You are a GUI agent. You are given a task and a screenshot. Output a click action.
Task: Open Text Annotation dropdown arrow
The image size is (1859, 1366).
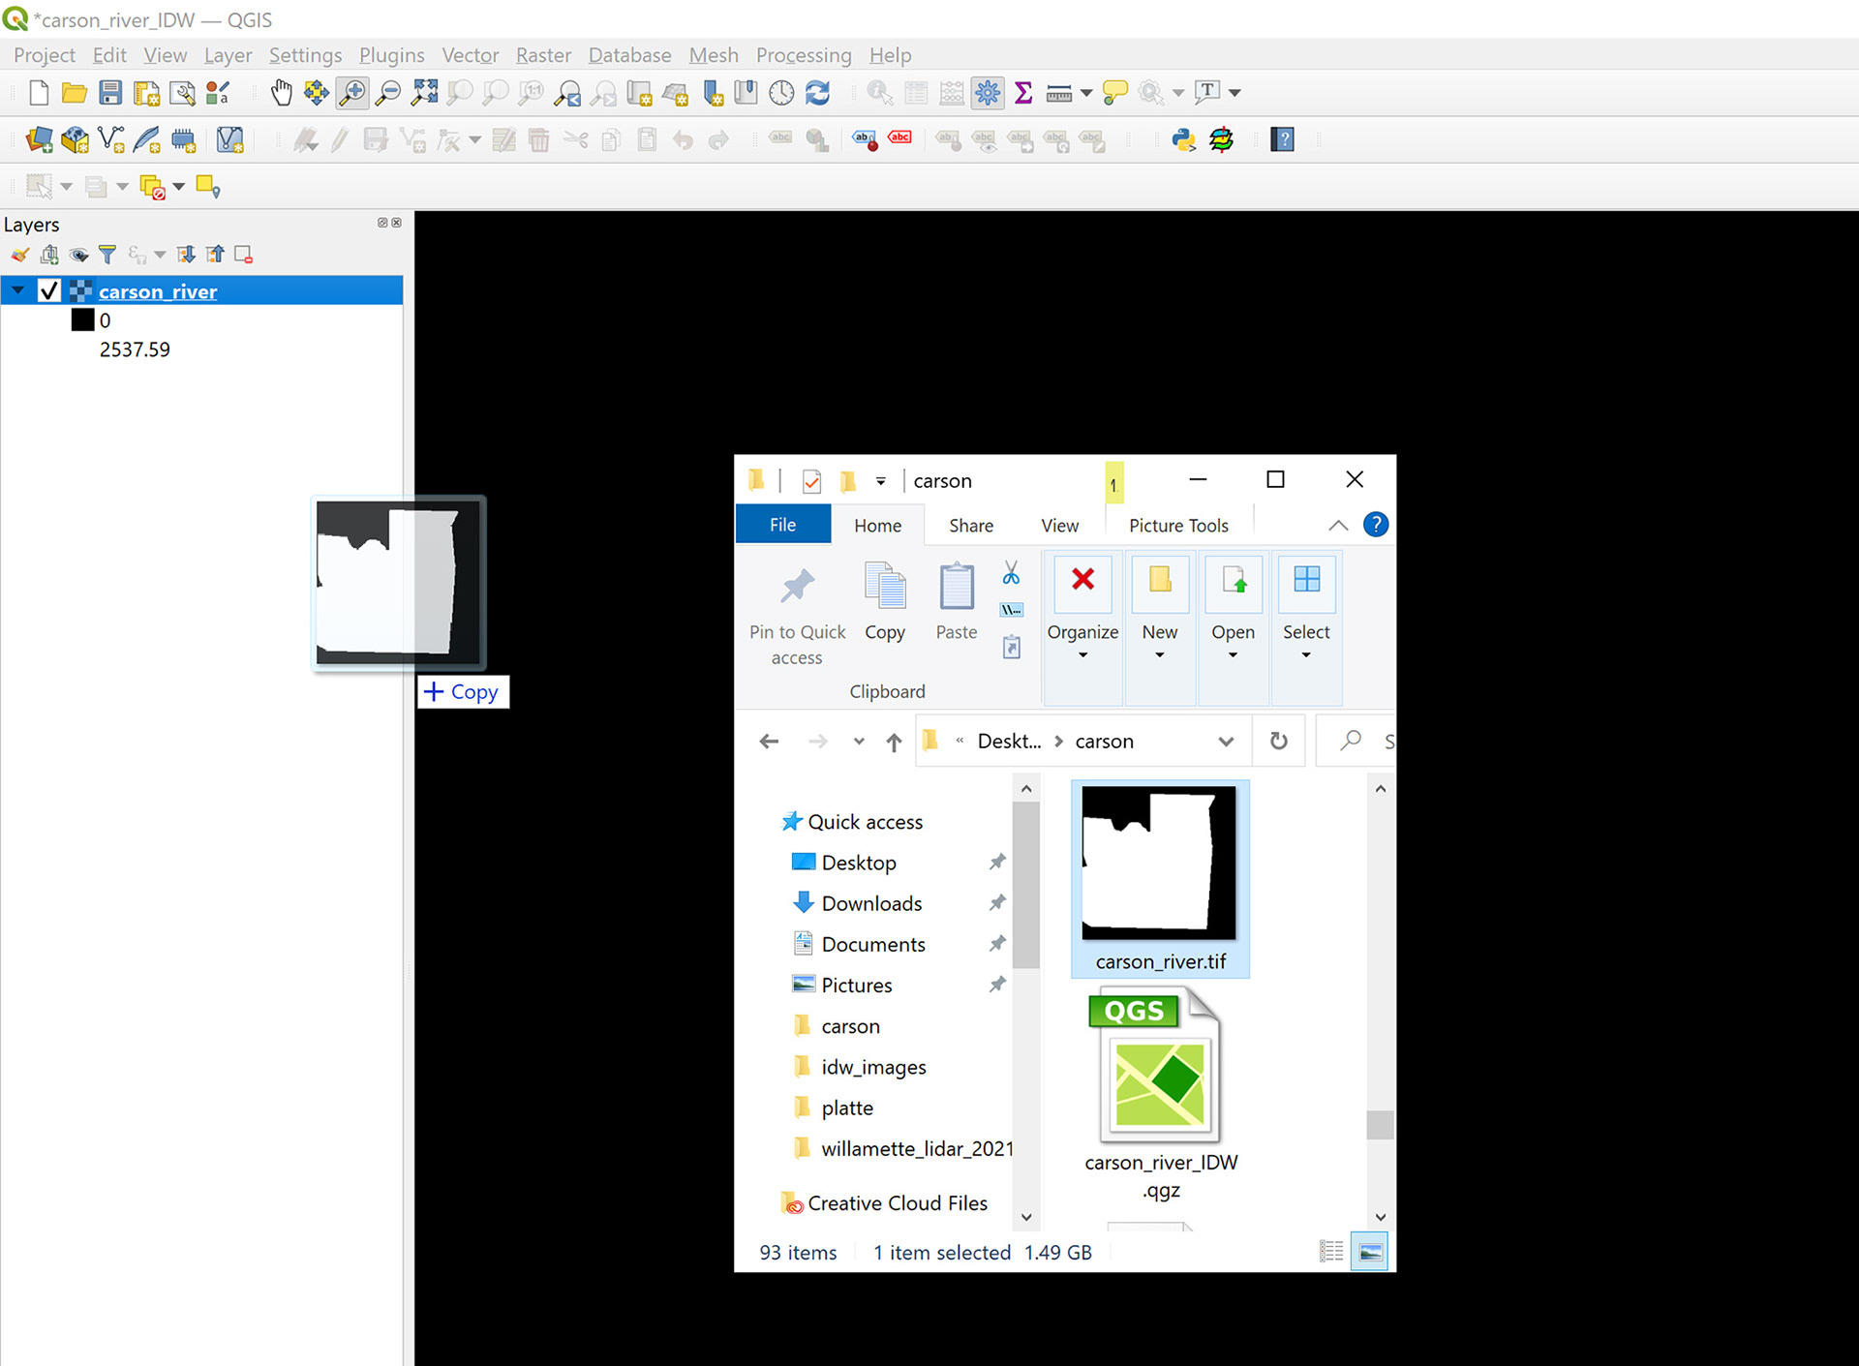tap(1234, 93)
